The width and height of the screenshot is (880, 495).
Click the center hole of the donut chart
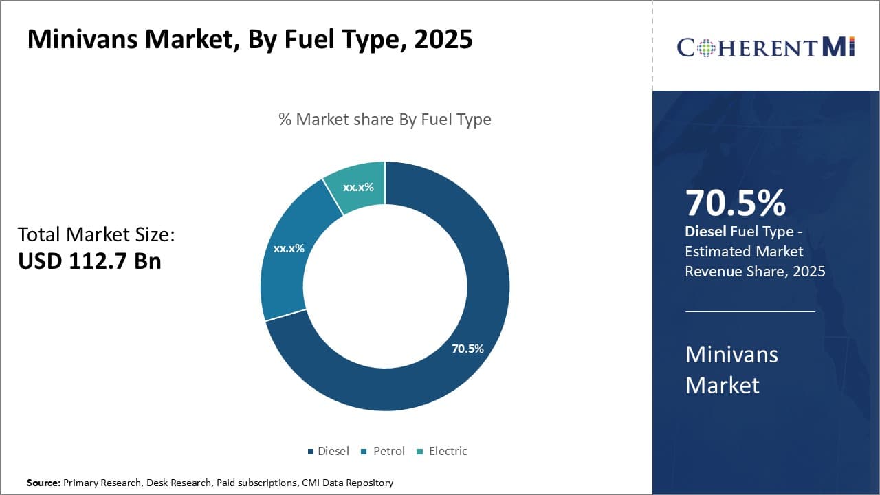[x=385, y=286]
